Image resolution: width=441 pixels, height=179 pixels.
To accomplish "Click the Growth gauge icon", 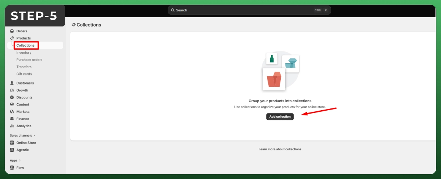I will click(12, 90).
